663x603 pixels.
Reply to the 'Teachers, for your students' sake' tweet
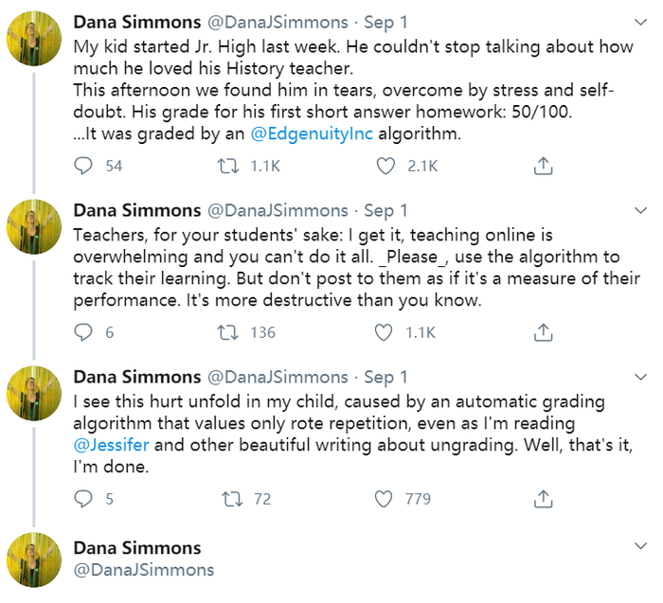84,332
